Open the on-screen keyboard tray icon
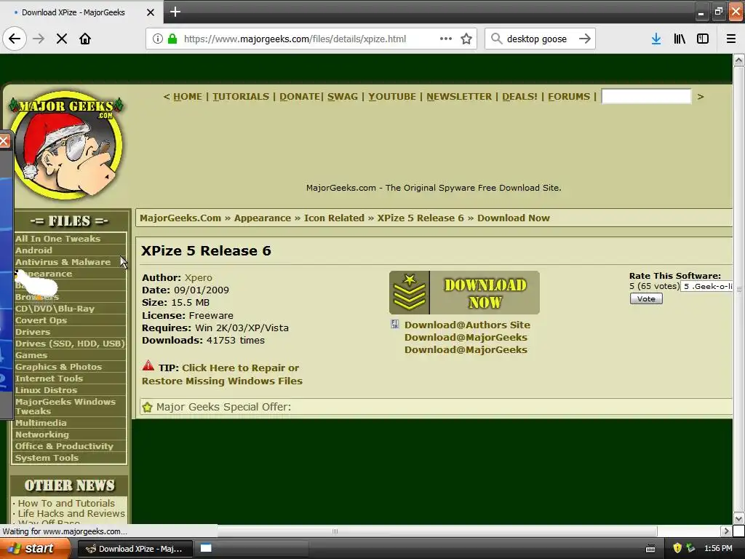 [x=650, y=549]
